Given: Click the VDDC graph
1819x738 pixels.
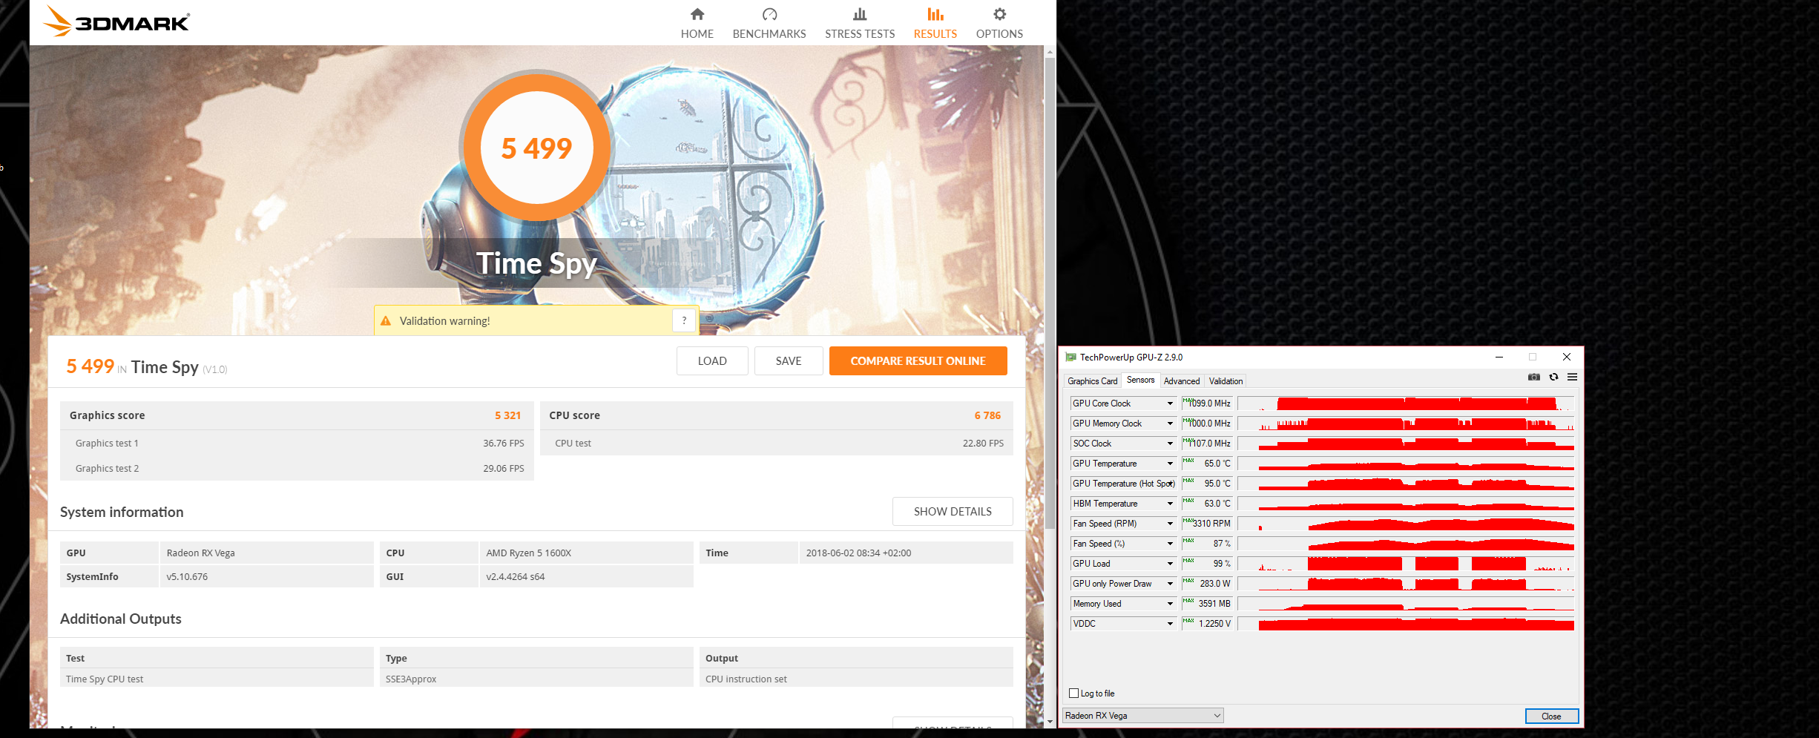Looking at the screenshot, I should (x=1406, y=624).
